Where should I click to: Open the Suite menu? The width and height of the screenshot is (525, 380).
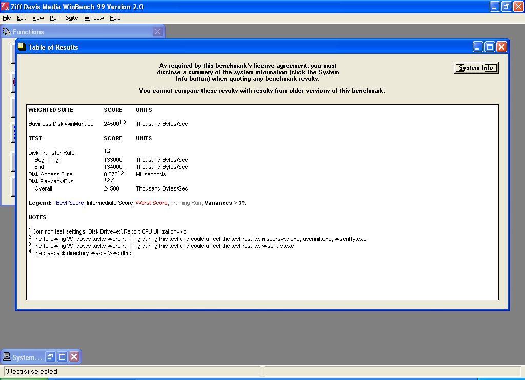72,18
